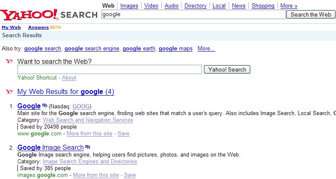This screenshot has width=336, height=179.
Task: Focus the empty Yahoo! Shortcut search box
Action: (109, 69)
